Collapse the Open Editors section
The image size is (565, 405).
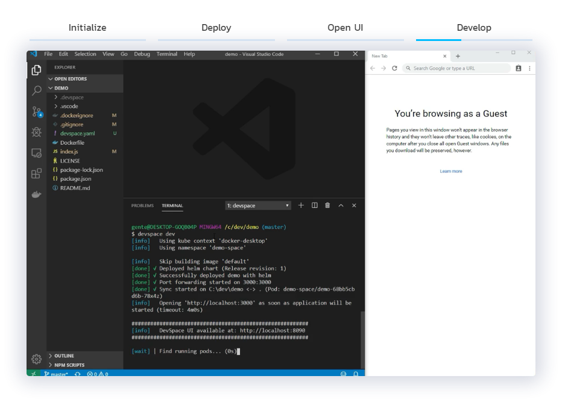pos(85,79)
